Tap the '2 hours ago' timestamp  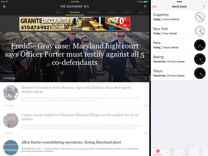8,106
